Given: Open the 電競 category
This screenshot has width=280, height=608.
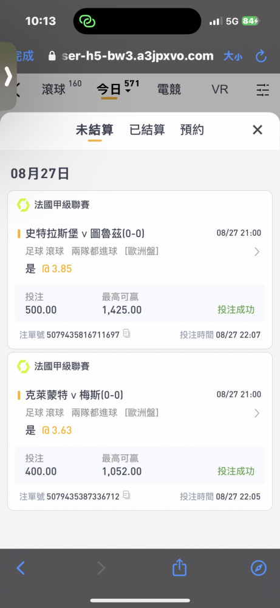Looking at the screenshot, I should [x=169, y=89].
